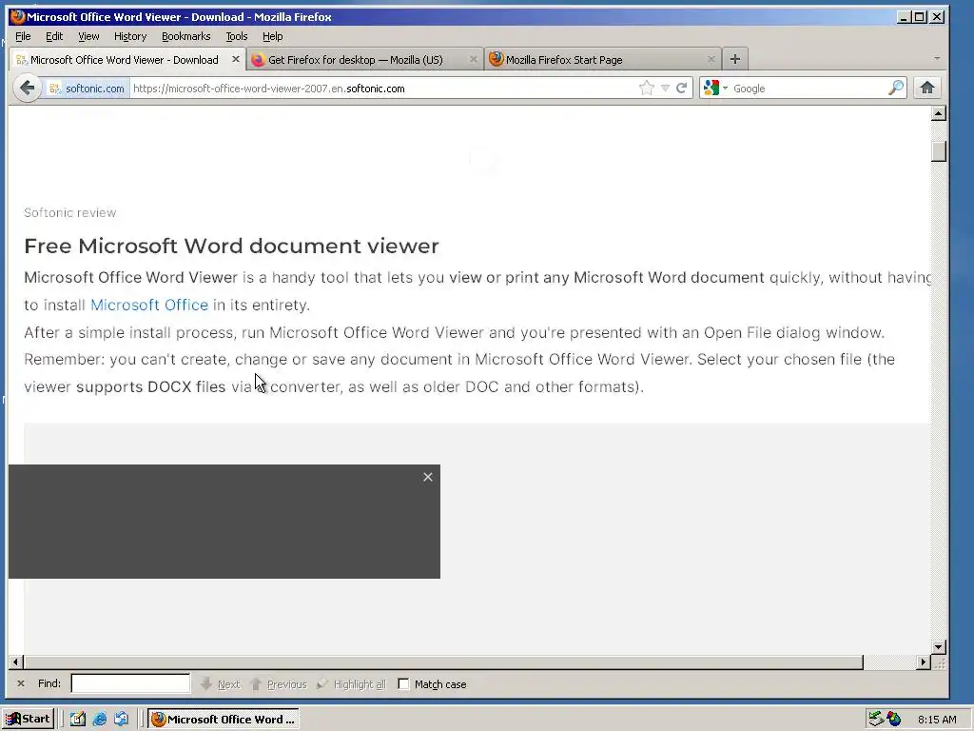Bookmark this page with the star icon
The image size is (974, 731).
pyautogui.click(x=646, y=89)
